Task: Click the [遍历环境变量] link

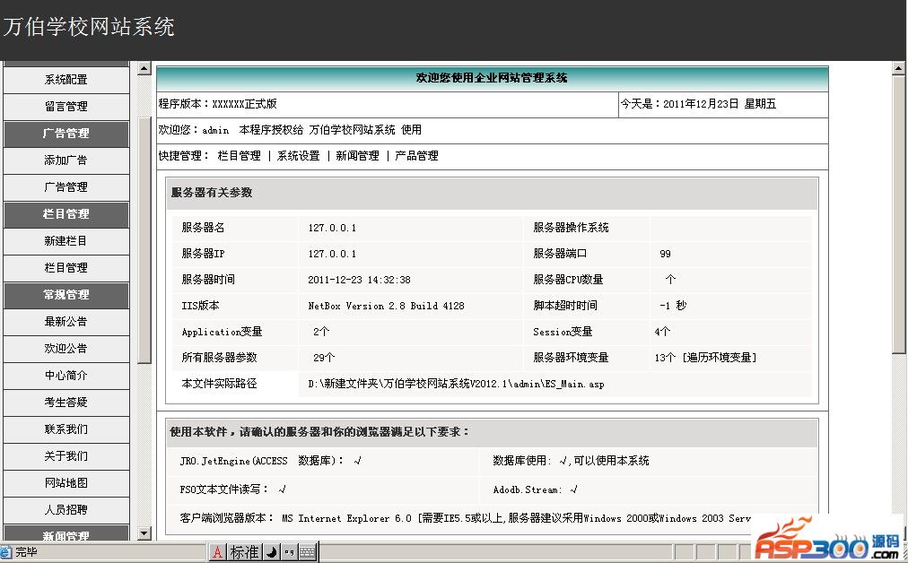Action: (x=720, y=358)
